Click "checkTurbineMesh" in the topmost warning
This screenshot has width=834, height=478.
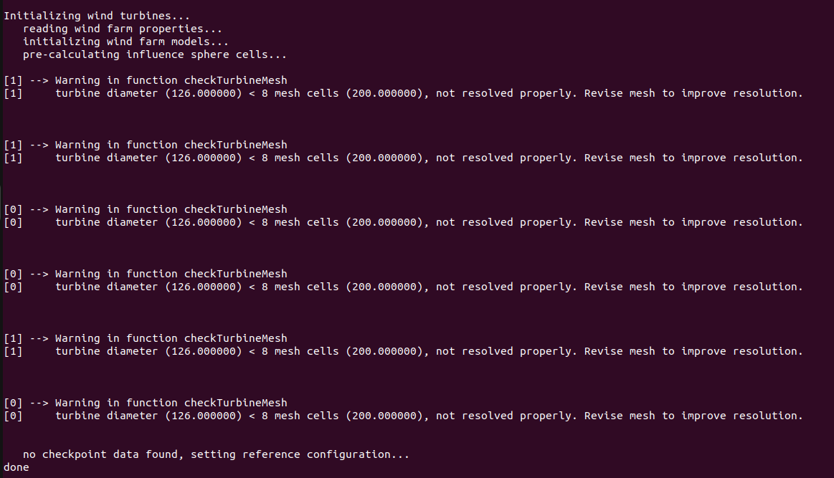coord(235,80)
